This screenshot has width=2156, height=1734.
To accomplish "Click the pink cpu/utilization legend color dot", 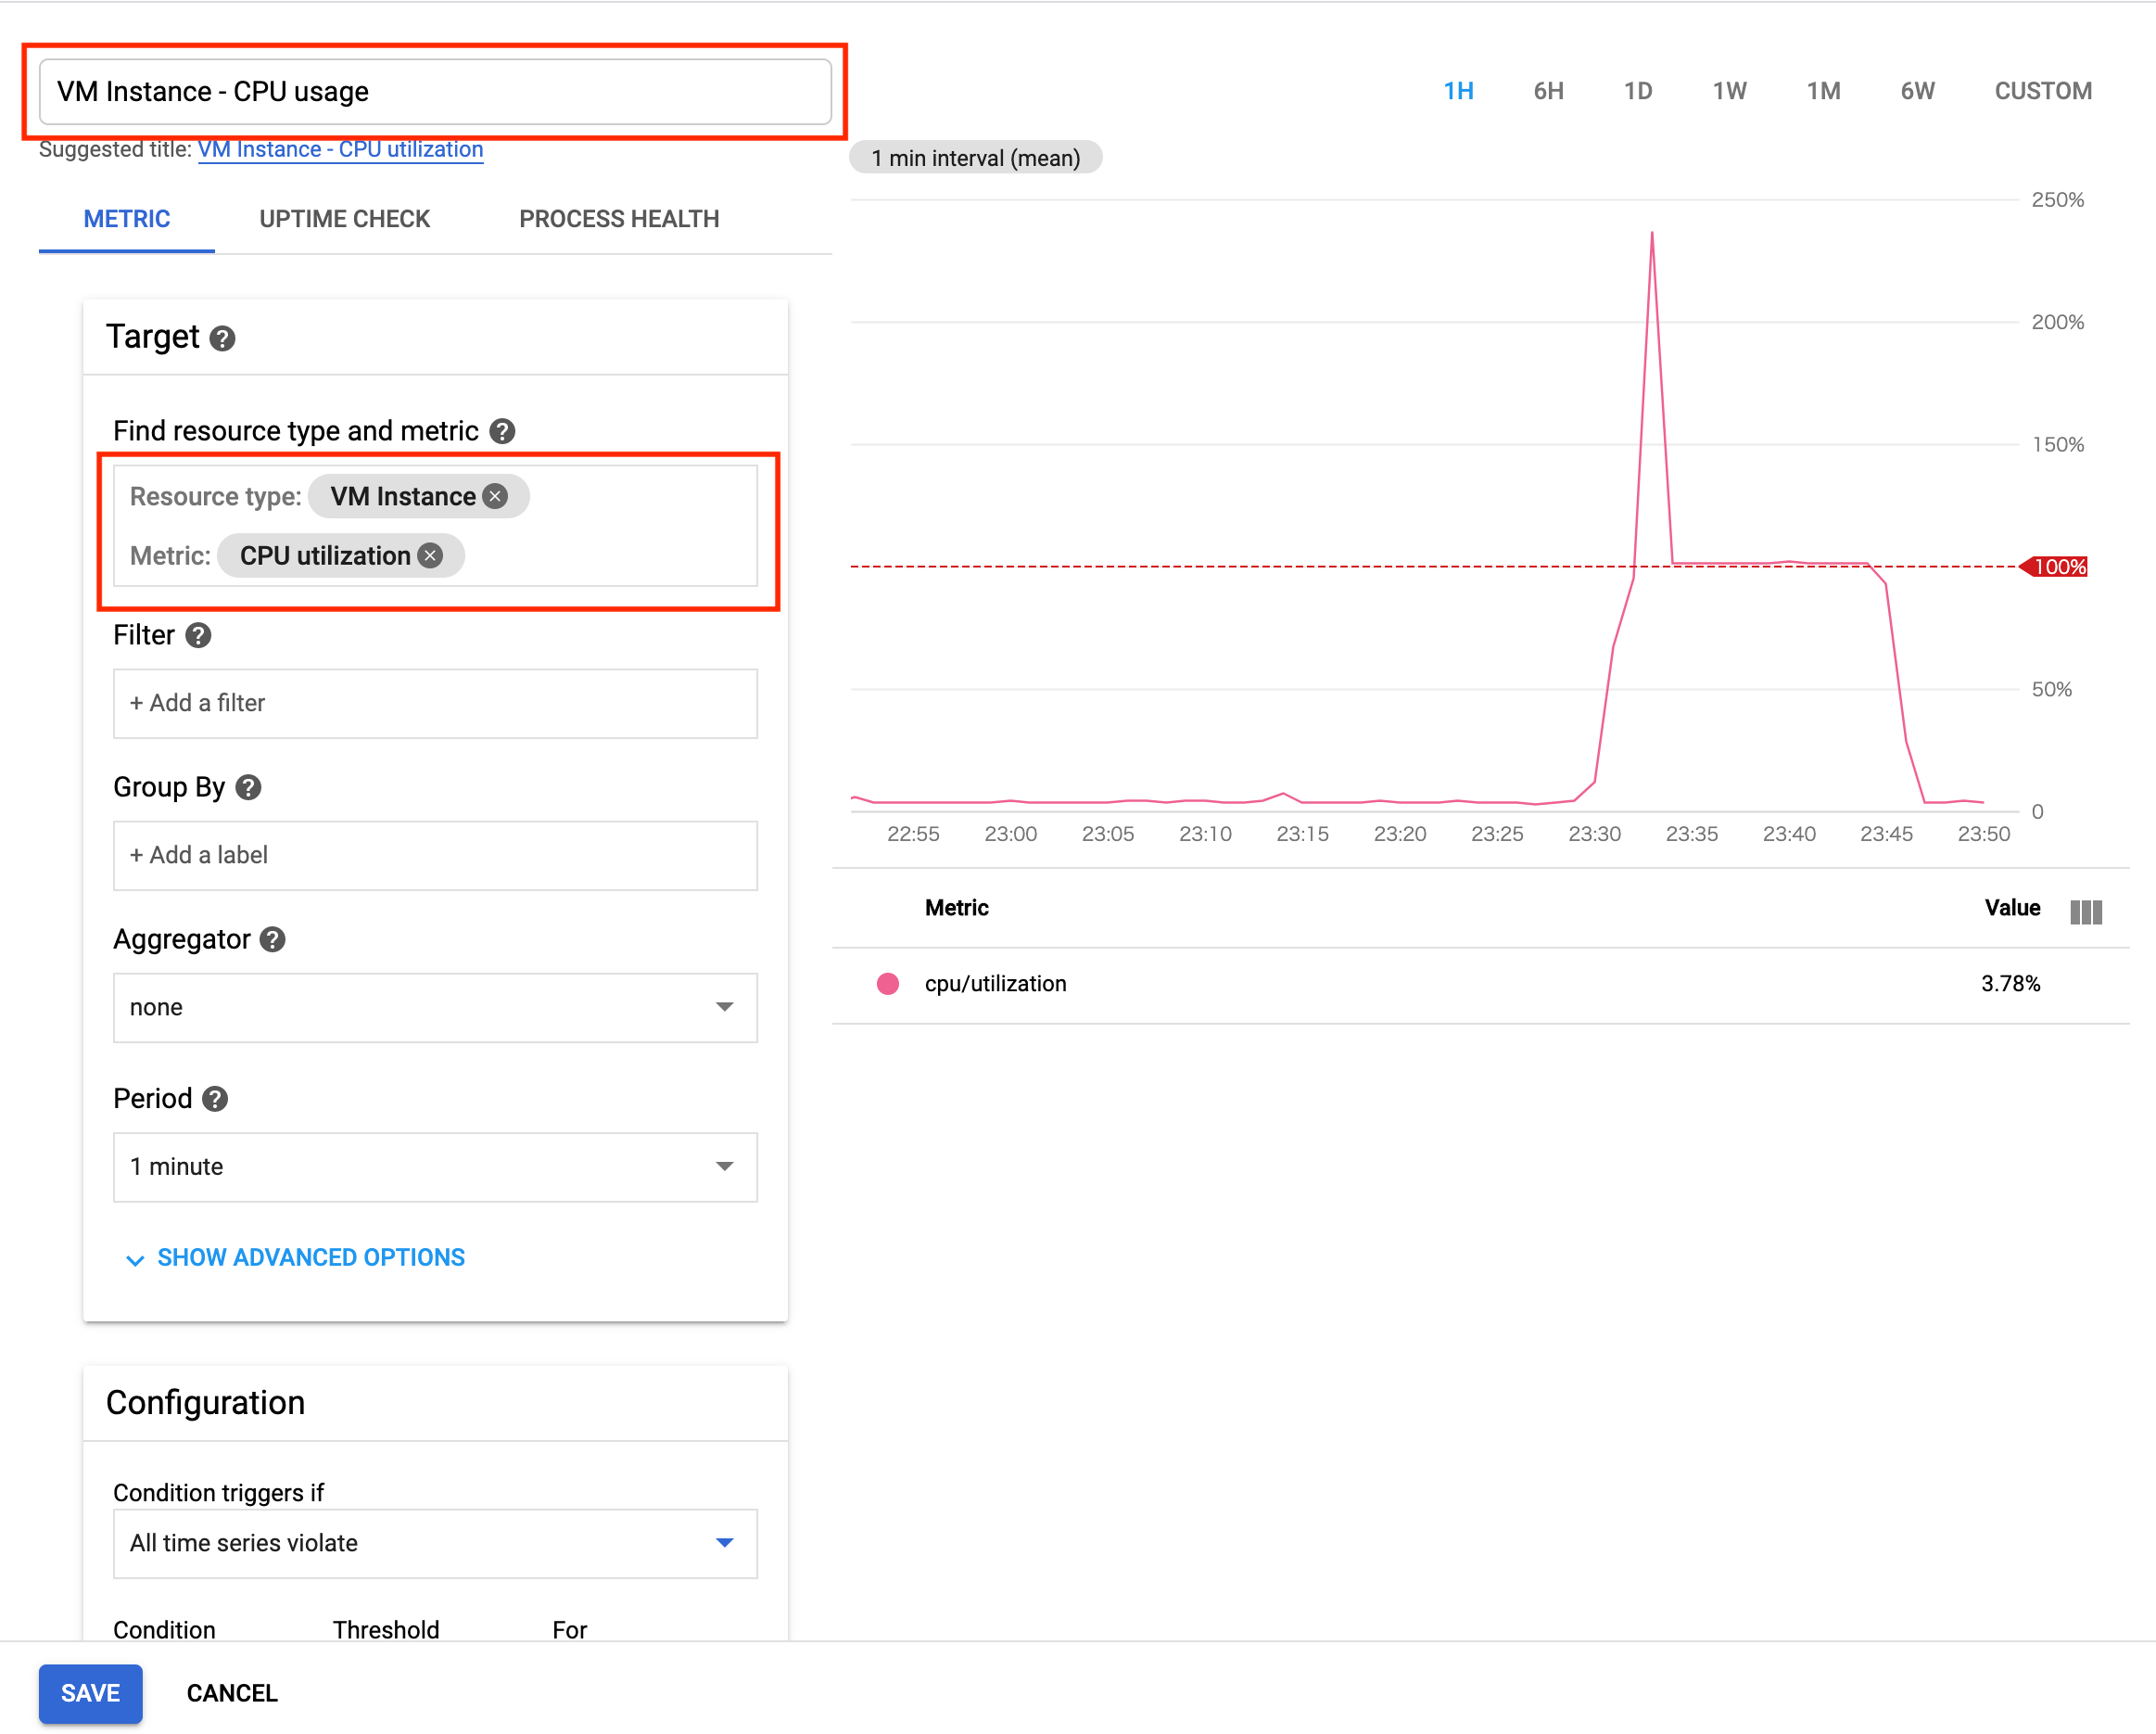I will coord(887,984).
